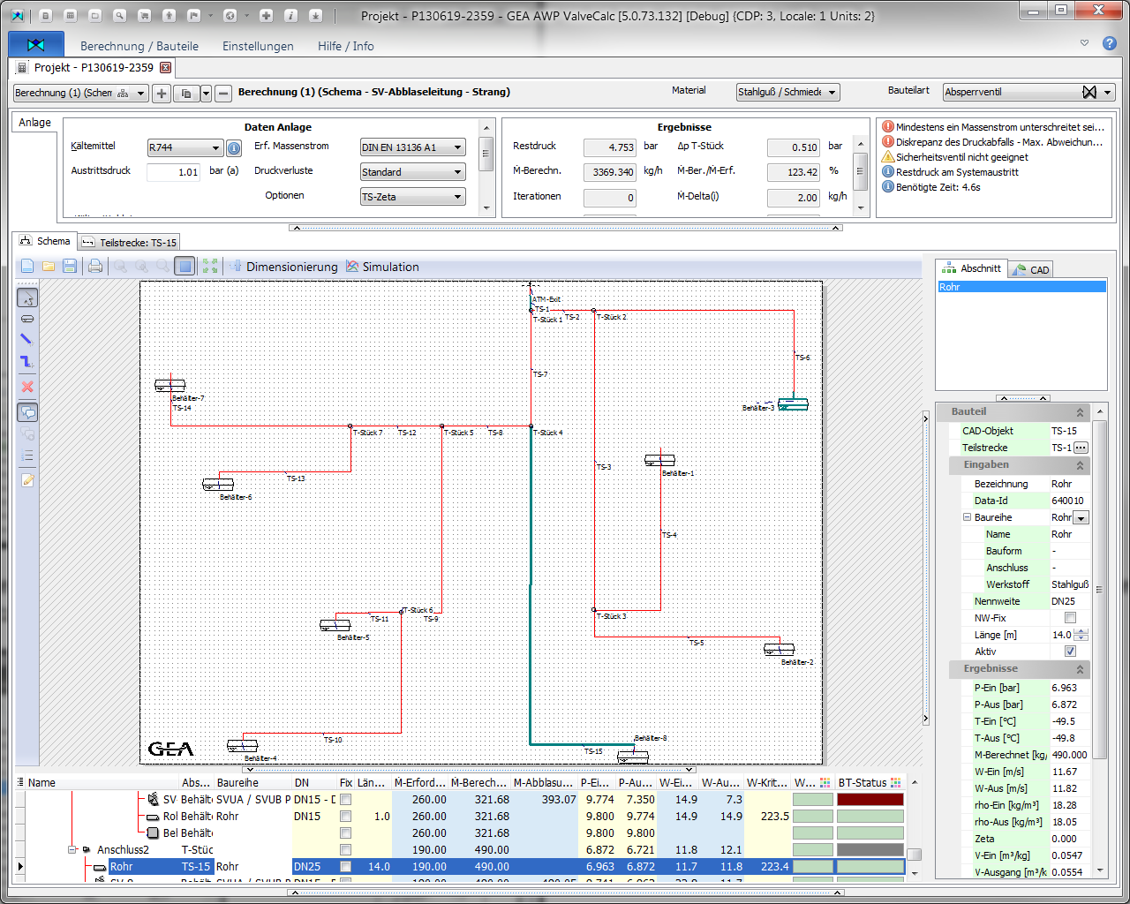Click the flag icon in title toolbar
This screenshot has height=904, width=1130.
tap(194, 15)
